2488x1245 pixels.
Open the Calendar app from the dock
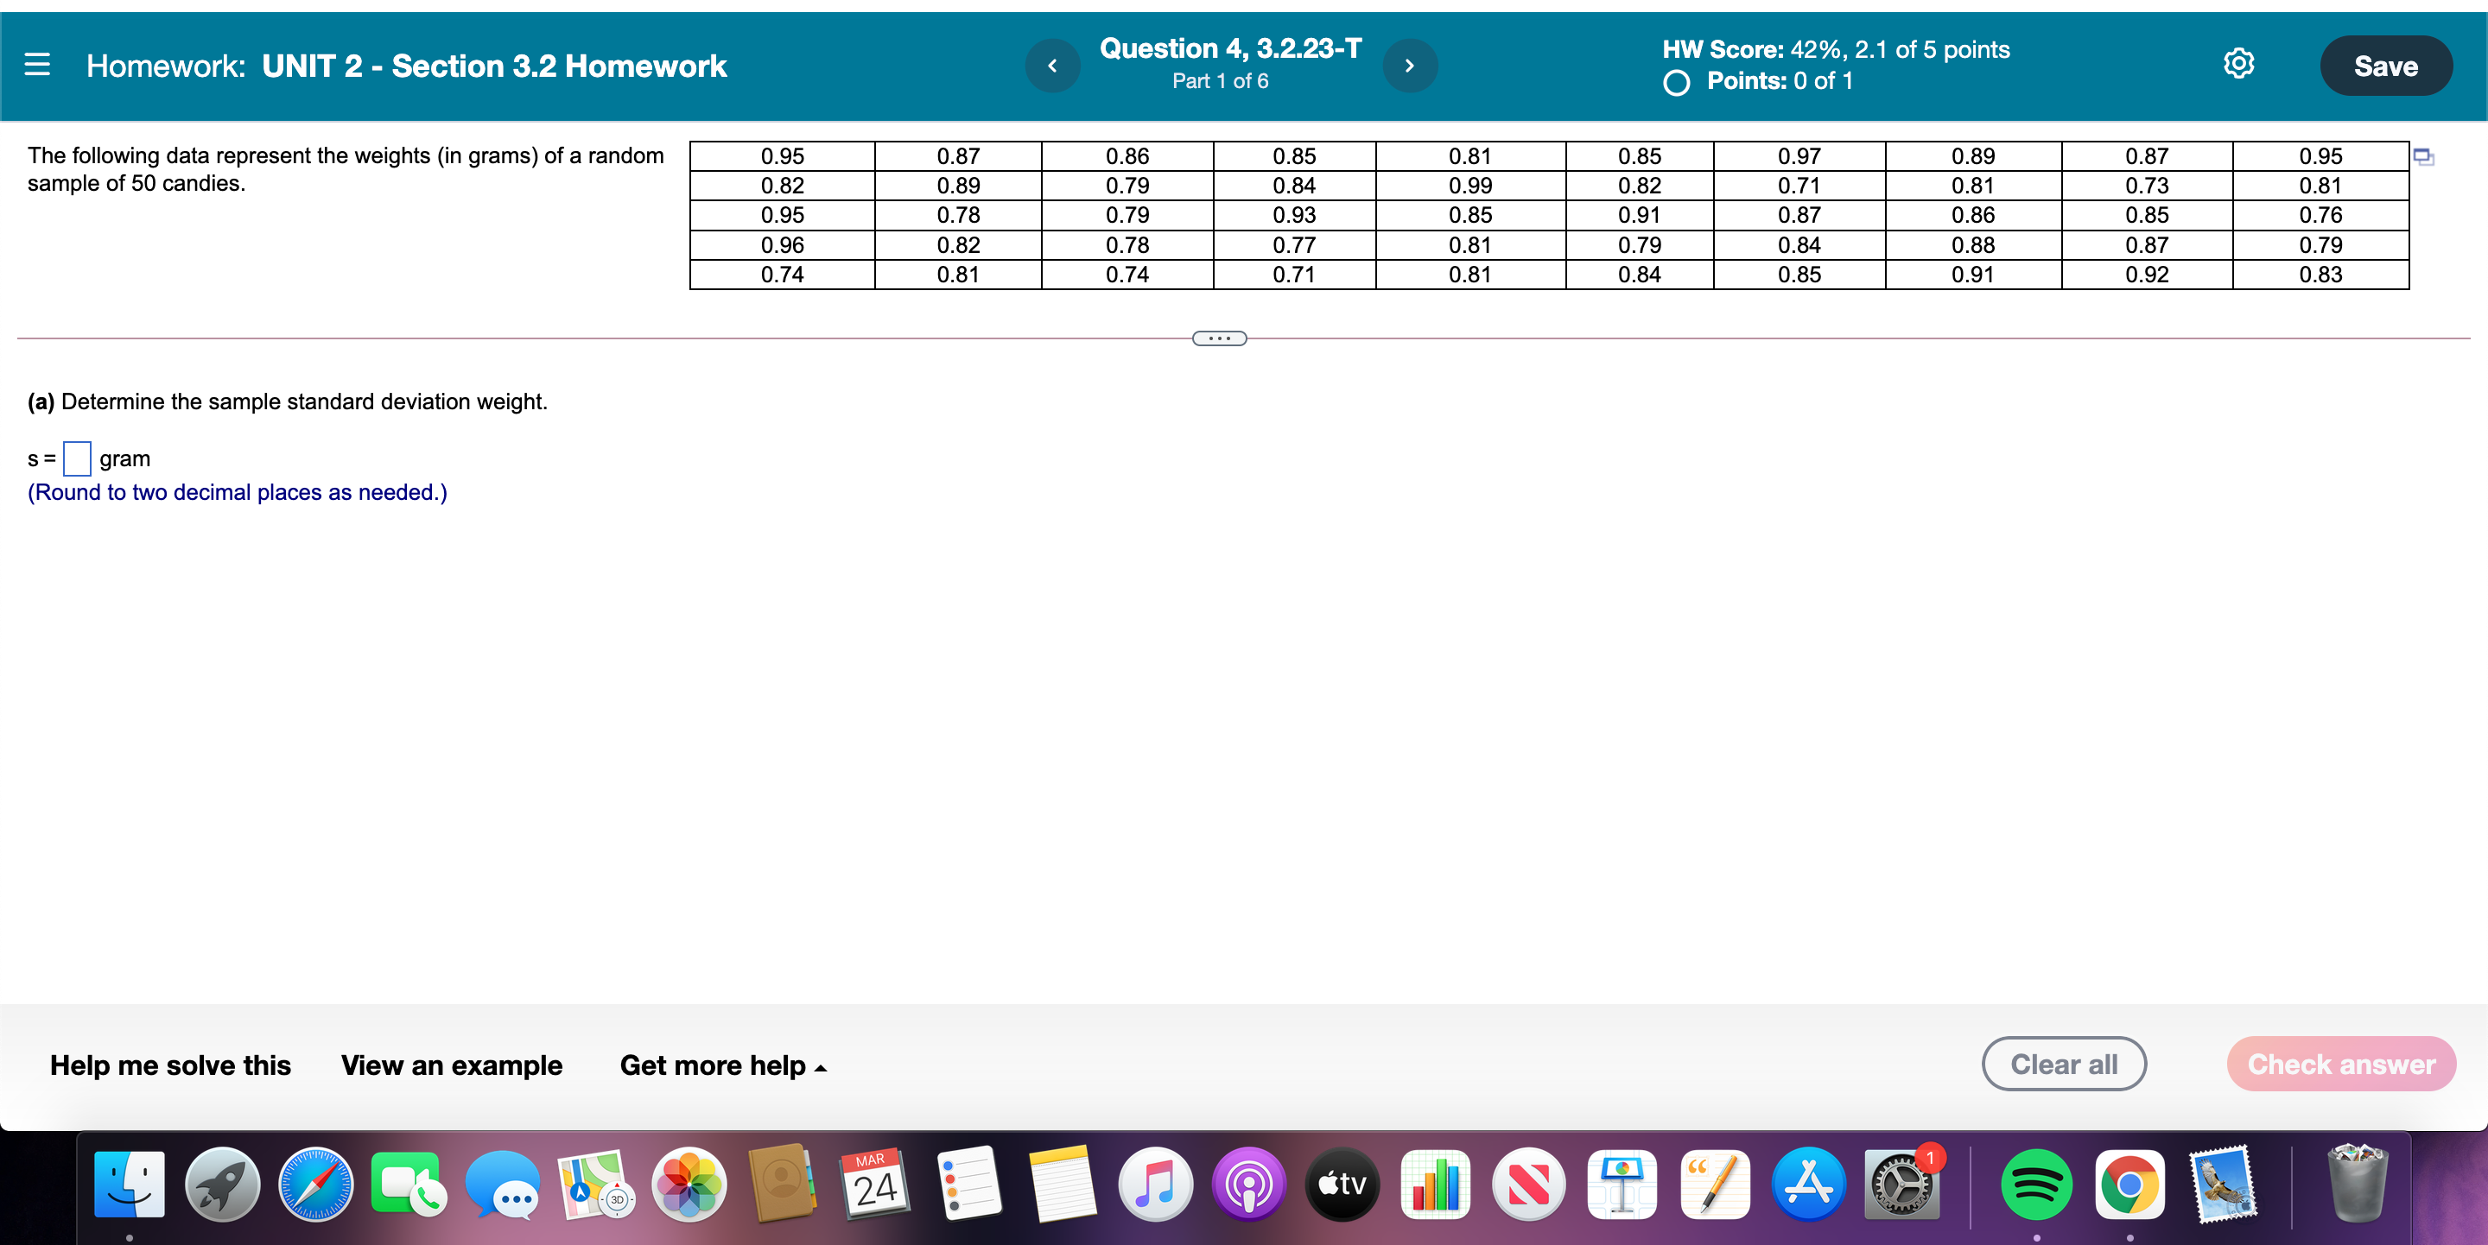873,1186
